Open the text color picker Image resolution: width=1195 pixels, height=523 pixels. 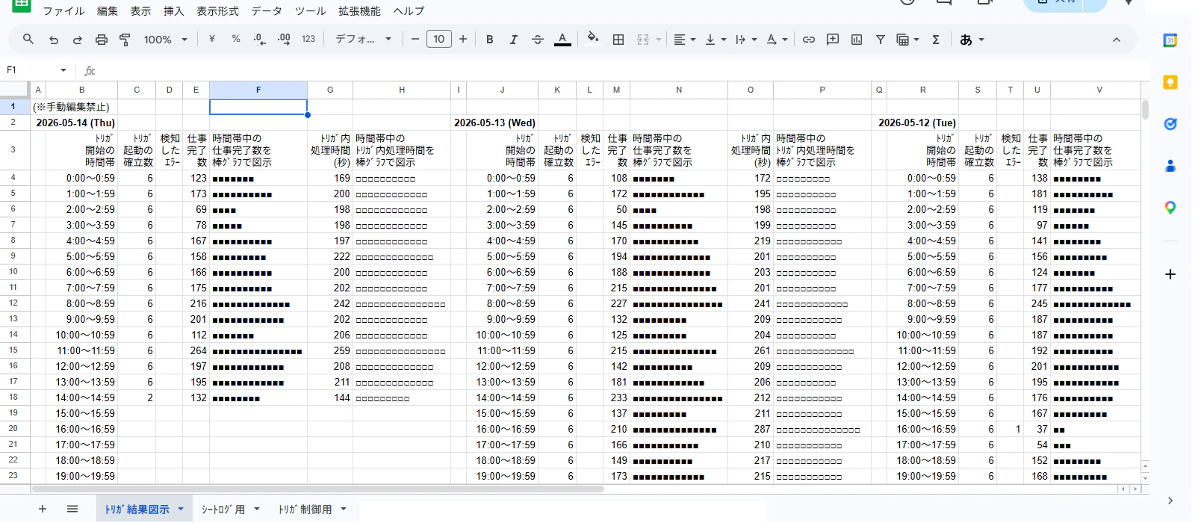[x=563, y=40]
